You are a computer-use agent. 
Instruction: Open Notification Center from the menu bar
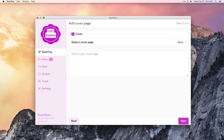220,1
